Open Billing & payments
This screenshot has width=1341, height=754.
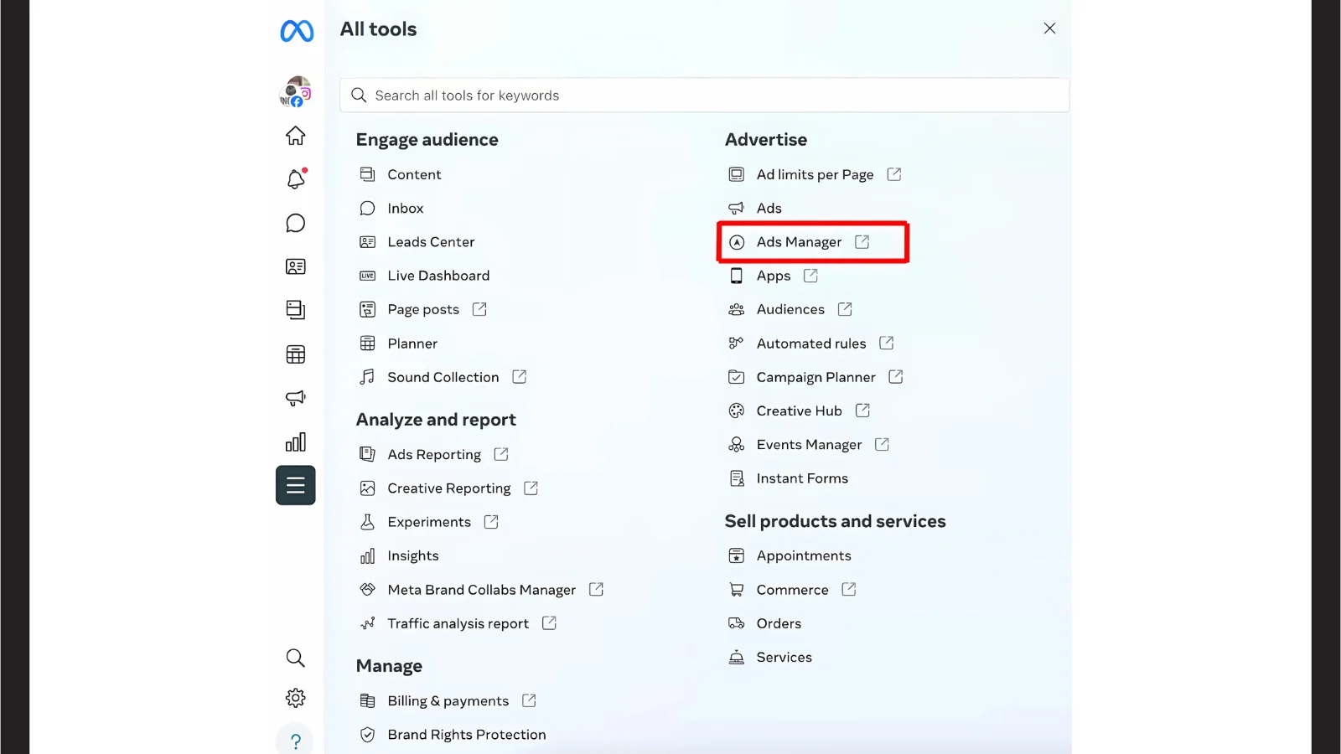(448, 700)
